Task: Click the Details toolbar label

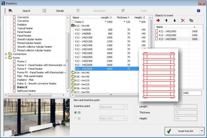Action: (x=60, y=11)
